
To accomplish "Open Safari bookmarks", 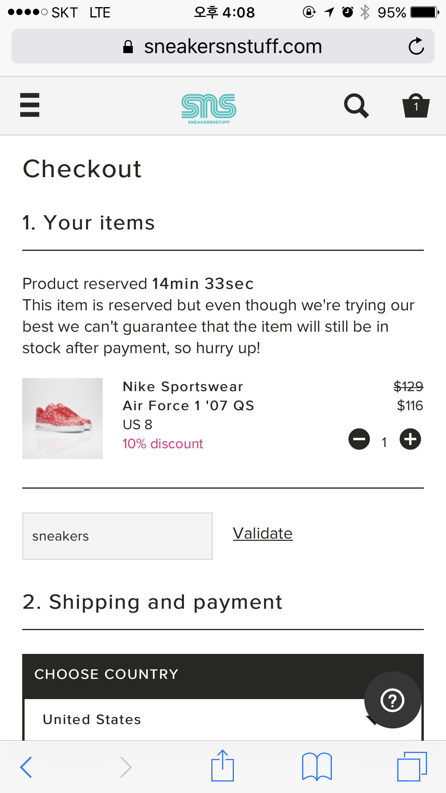I will (317, 767).
